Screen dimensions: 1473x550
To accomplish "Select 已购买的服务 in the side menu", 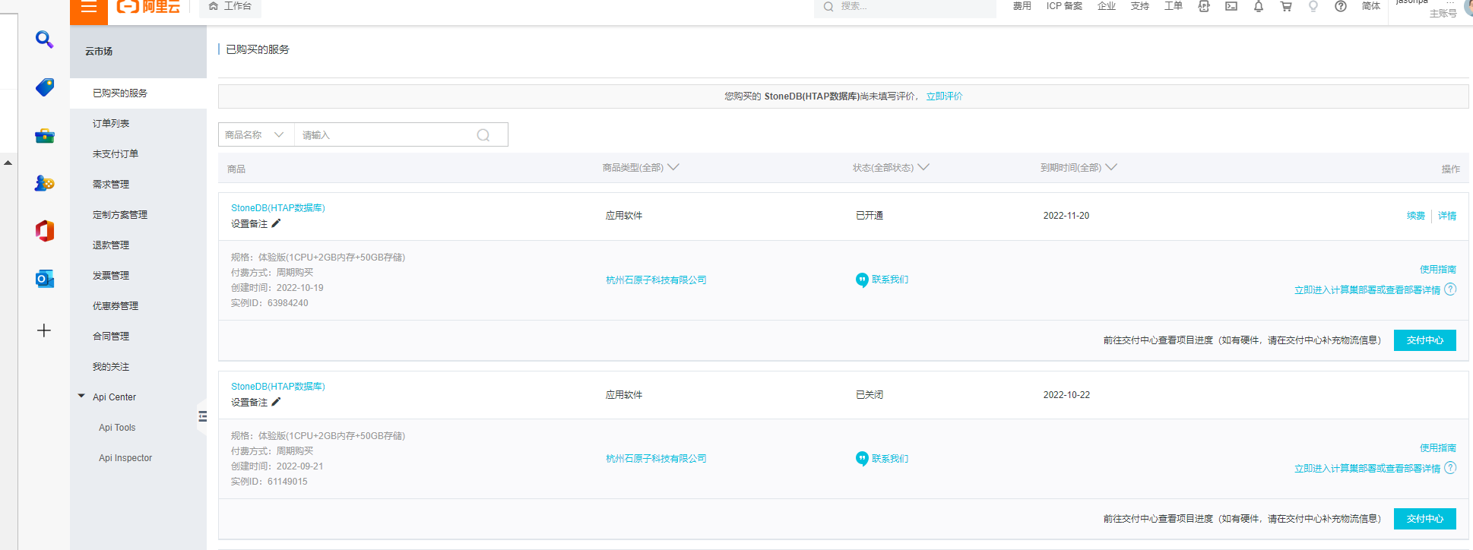I will (x=138, y=93).
